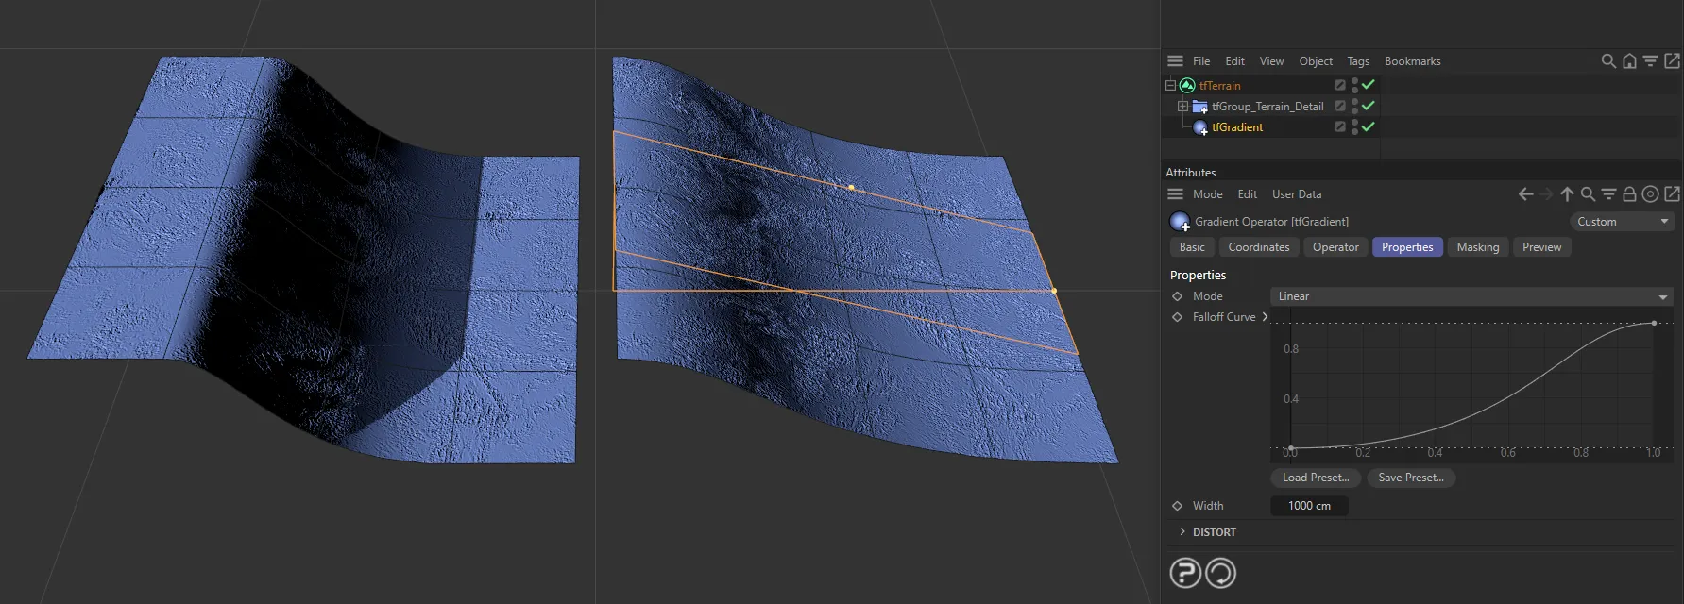
Task: Go back with Attributes left arrow
Action: (1525, 193)
